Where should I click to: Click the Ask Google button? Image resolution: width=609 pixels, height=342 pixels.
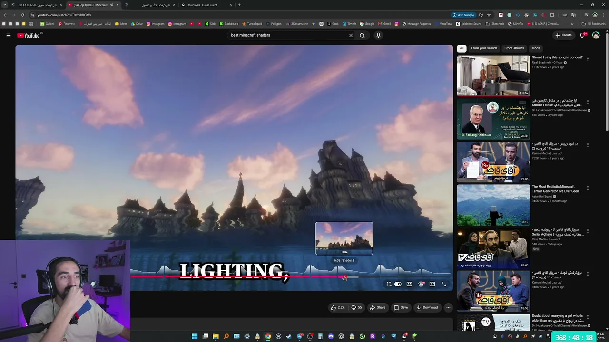pyautogui.click(x=463, y=15)
